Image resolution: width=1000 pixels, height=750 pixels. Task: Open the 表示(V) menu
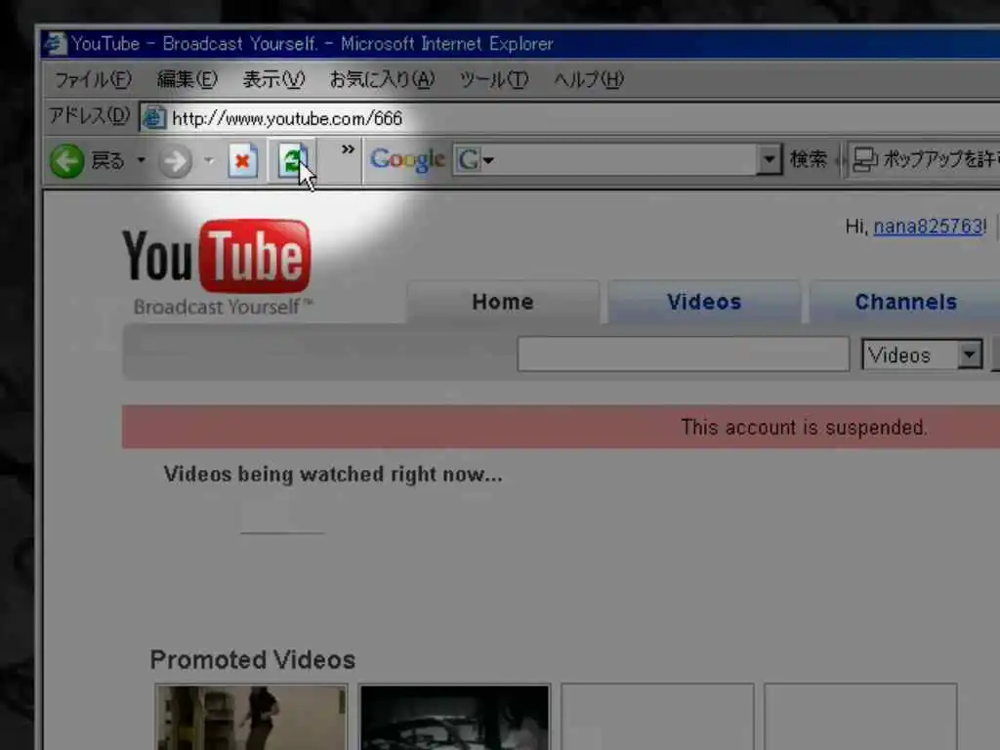273,80
